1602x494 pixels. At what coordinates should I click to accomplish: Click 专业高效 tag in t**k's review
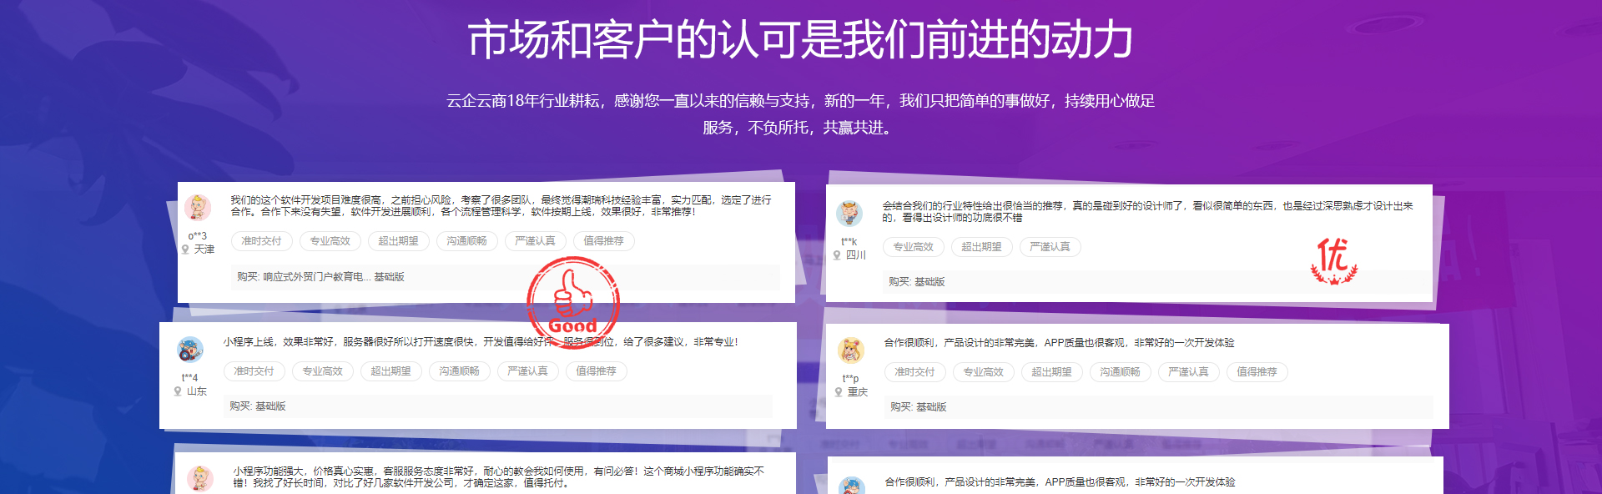(x=914, y=247)
